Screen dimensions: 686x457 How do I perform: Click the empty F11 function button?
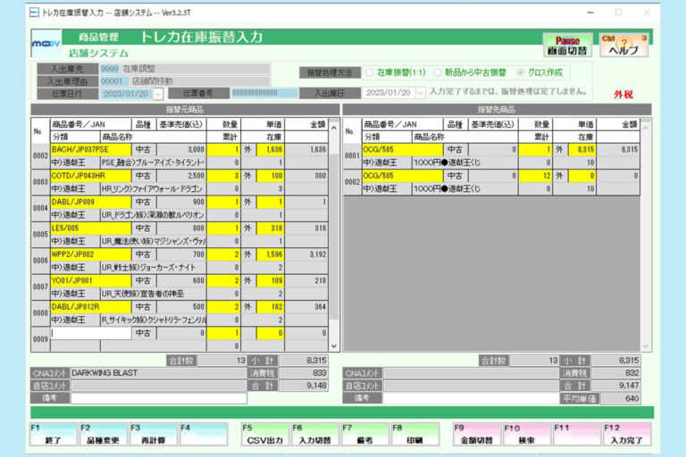[x=577, y=435]
